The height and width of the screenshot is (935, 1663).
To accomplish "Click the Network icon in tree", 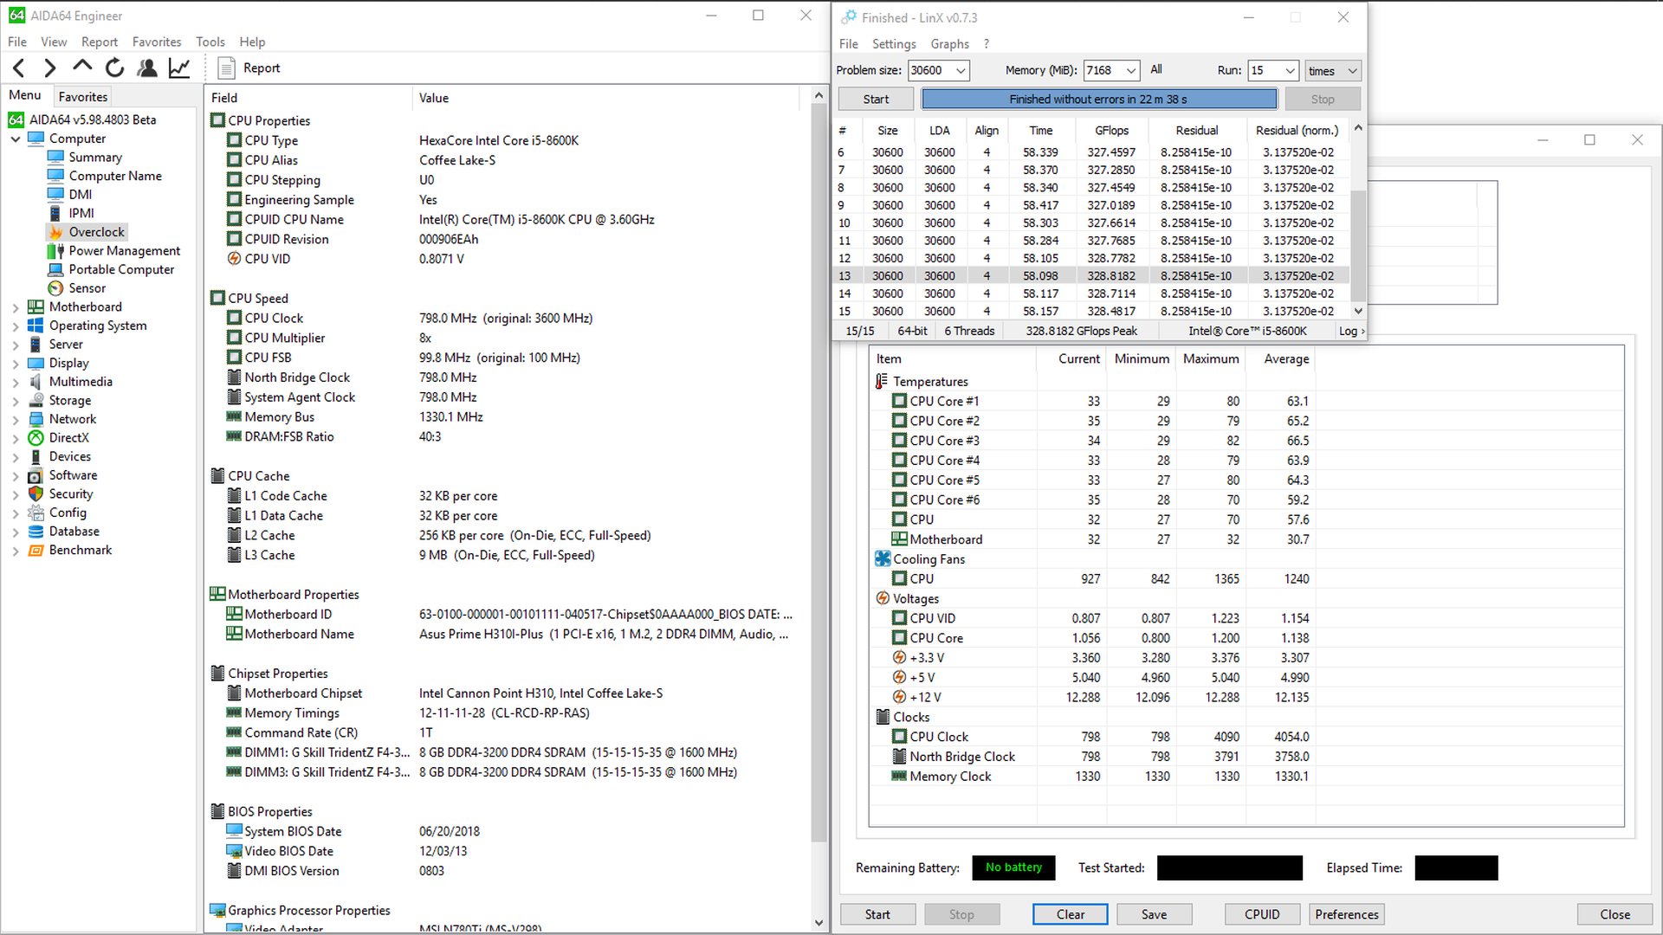I will [36, 419].
